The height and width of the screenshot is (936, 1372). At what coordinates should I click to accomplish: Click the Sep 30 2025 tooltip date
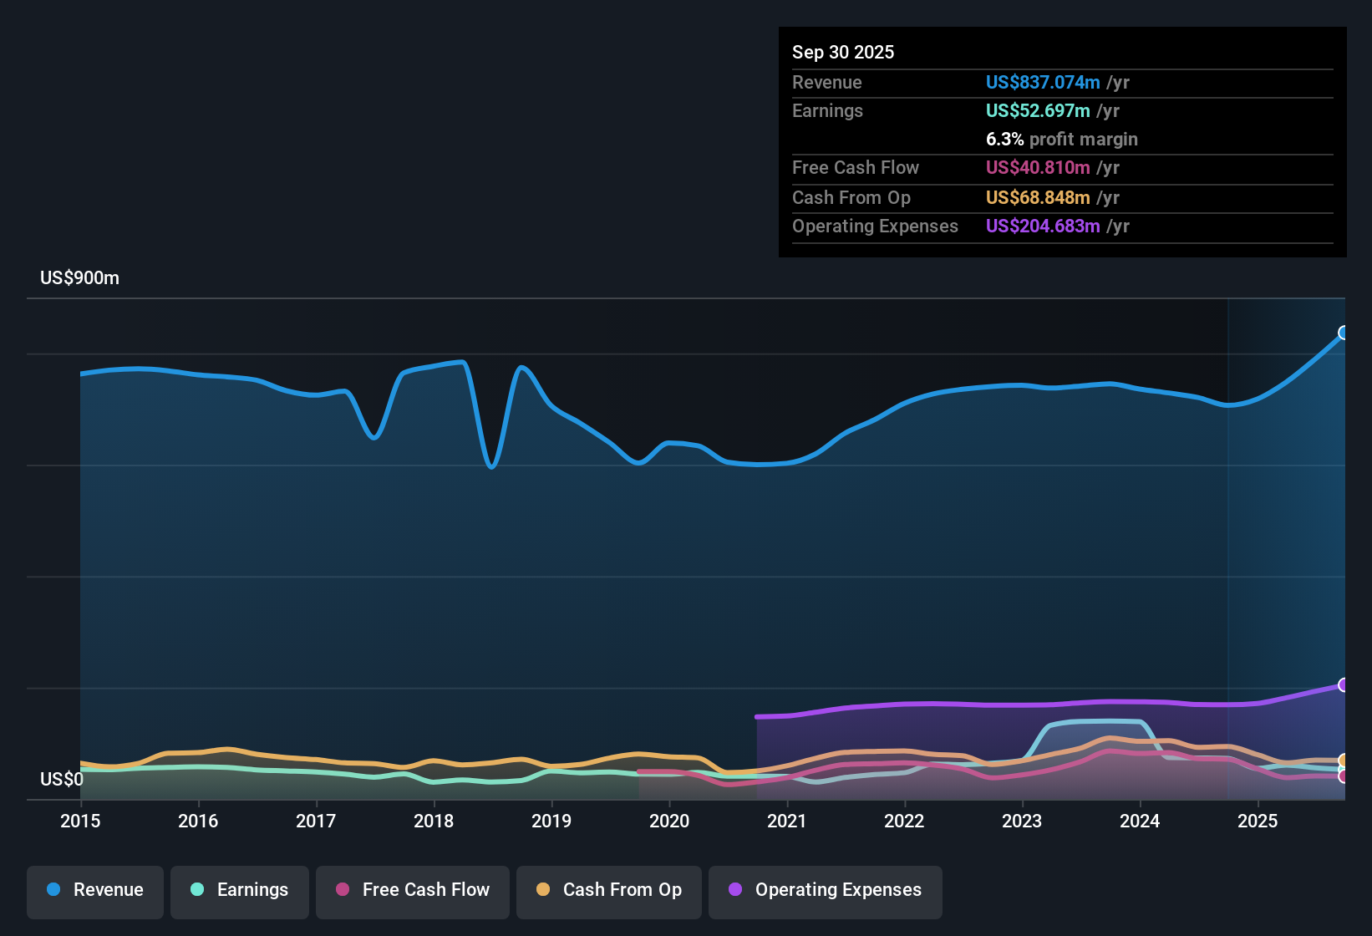(x=843, y=52)
